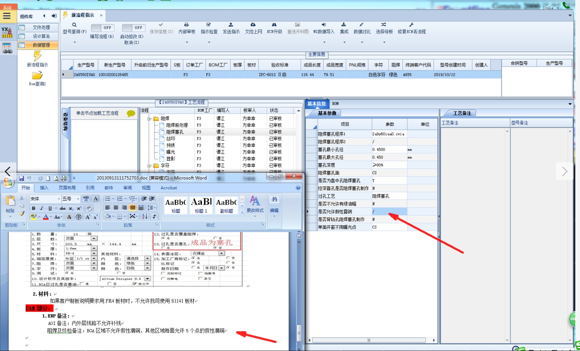The height and width of the screenshot is (351, 580).
Task: Collapse the 字符 folder tree node
Action: pyautogui.click(x=149, y=166)
